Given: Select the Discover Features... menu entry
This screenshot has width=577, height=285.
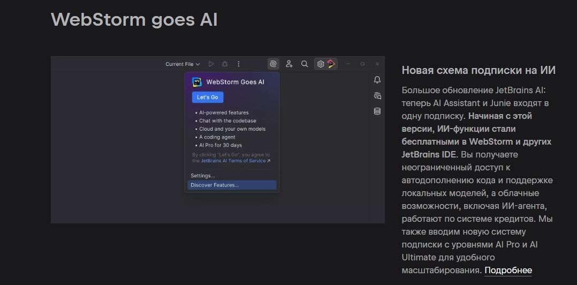Looking at the screenshot, I should tap(232, 185).
